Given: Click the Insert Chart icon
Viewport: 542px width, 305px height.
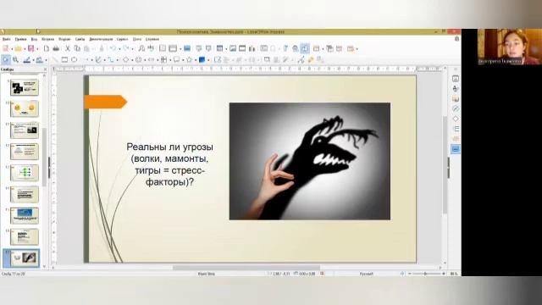Looking at the screenshot, I should [252, 49].
